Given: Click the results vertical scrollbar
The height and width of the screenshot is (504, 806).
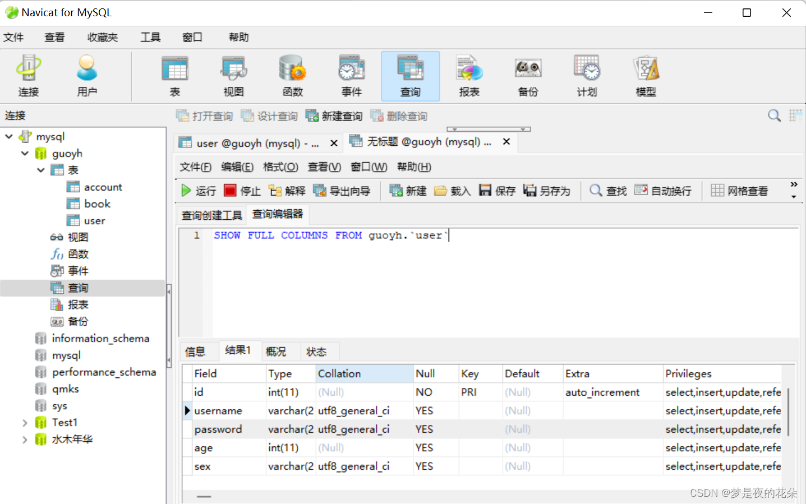Looking at the screenshot, I should point(788,412).
